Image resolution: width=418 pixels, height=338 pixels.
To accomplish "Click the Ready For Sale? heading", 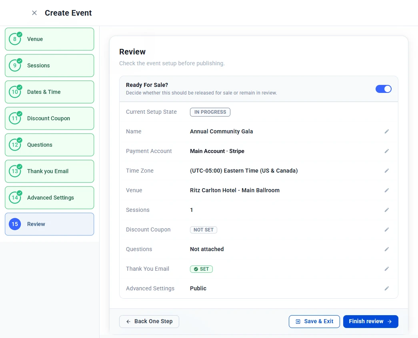I will 147,85.
